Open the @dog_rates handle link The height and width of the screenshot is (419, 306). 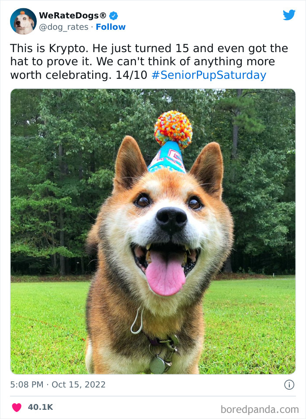tap(64, 27)
